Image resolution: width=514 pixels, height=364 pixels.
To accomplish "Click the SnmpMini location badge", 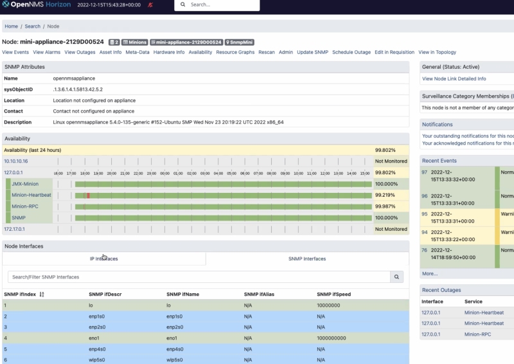I will [240, 42].
